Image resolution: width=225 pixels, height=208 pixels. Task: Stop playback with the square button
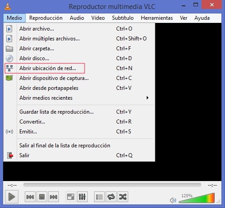click(x=42, y=197)
